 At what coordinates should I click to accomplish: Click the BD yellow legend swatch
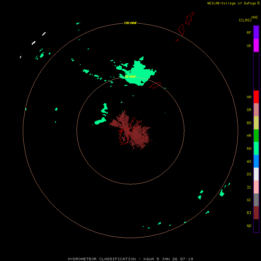[x=256, y=123]
